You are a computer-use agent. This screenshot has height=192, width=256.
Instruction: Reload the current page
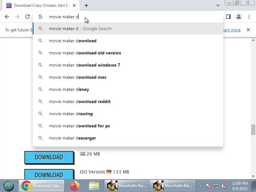[x=28, y=17]
